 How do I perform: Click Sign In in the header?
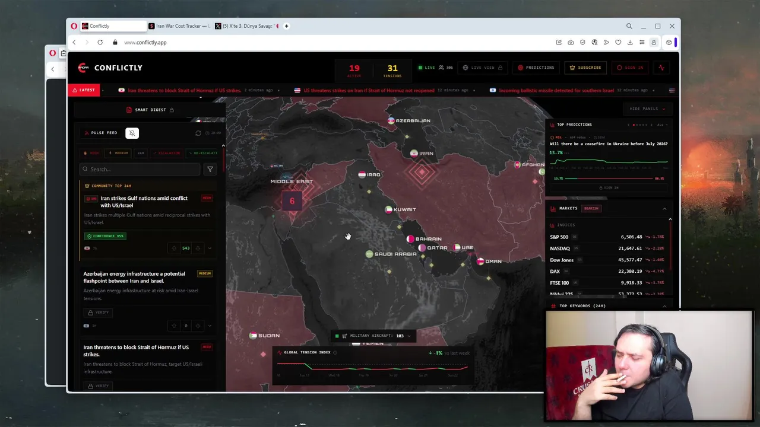tap(631, 68)
